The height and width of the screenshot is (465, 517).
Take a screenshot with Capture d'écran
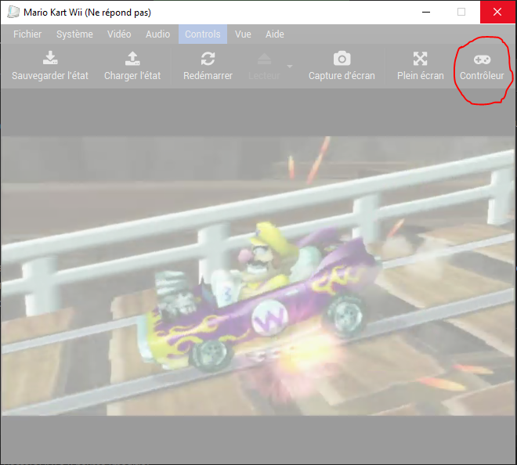pos(342,66)
